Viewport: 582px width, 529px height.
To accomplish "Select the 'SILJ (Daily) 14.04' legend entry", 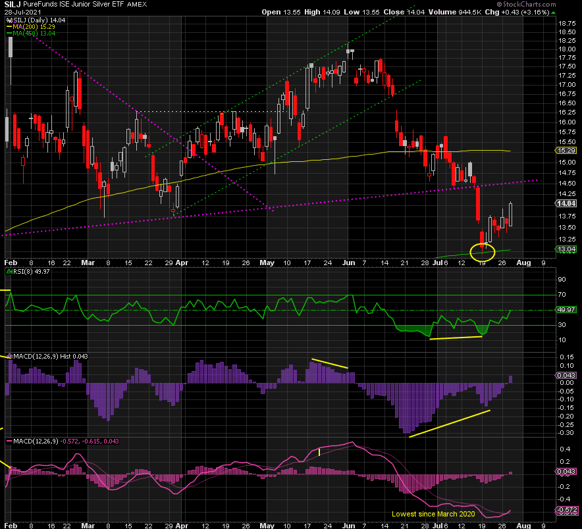I will coord(36,20).
